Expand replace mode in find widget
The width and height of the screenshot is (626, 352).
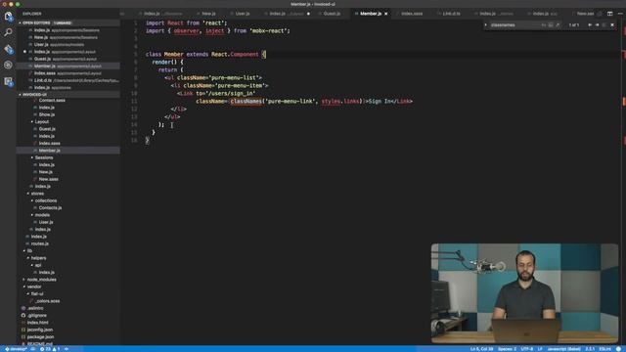[486, 24]
